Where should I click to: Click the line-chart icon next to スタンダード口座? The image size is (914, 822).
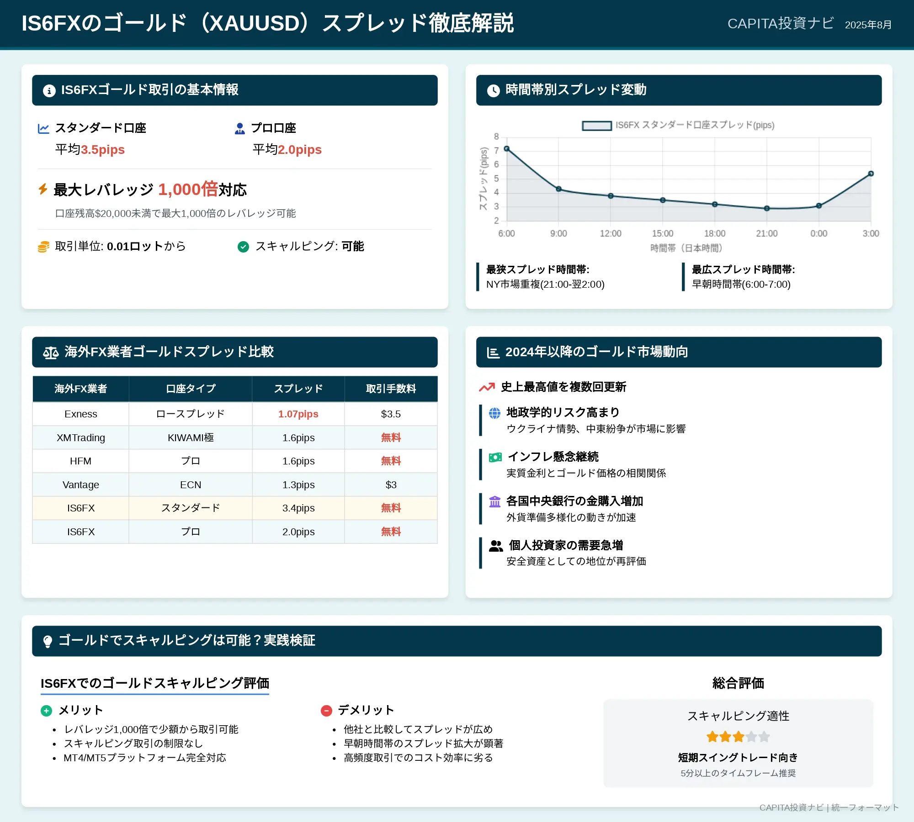click(43, 128)
